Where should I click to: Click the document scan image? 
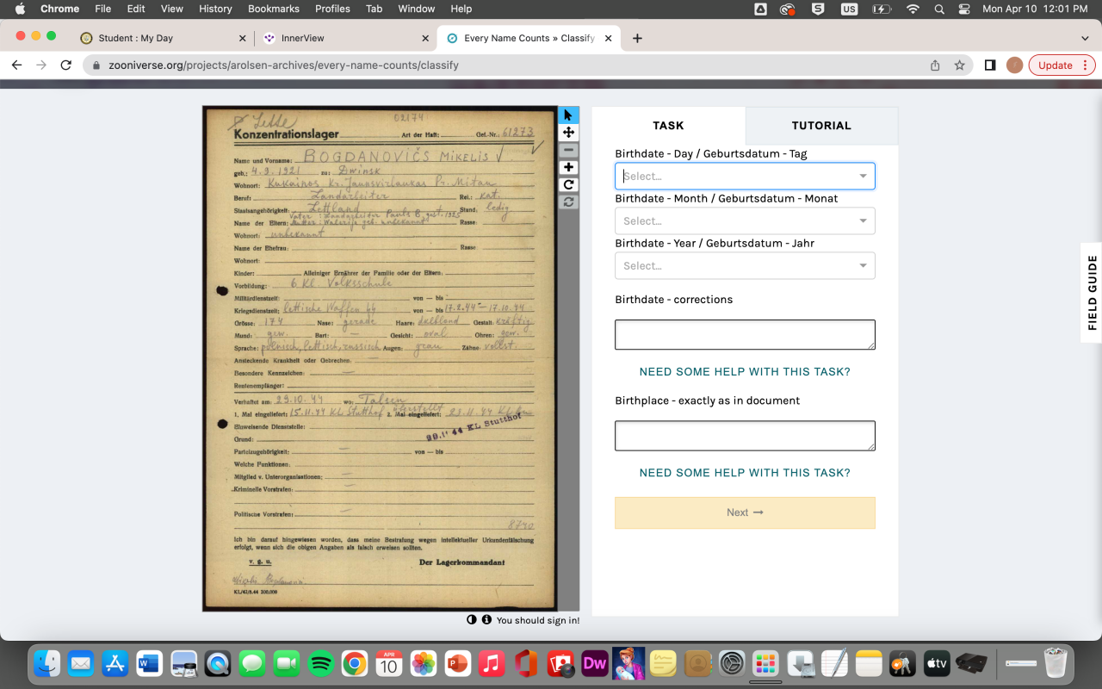coord(380,358)
